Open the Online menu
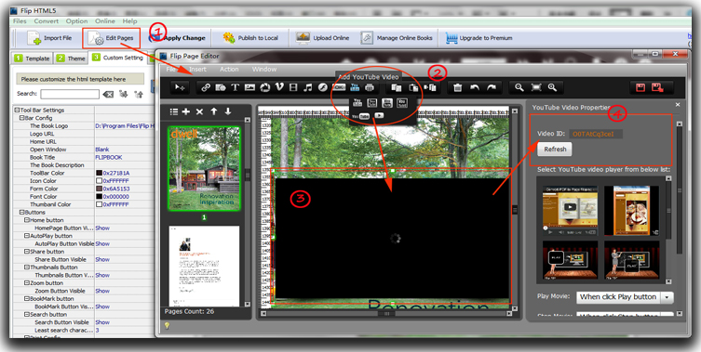 click(x=105, y=21)
